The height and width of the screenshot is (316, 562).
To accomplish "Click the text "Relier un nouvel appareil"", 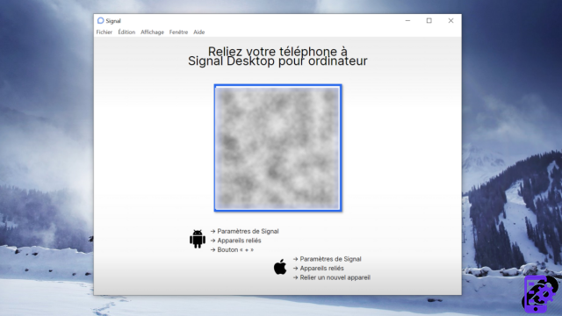I will [335, 277].
